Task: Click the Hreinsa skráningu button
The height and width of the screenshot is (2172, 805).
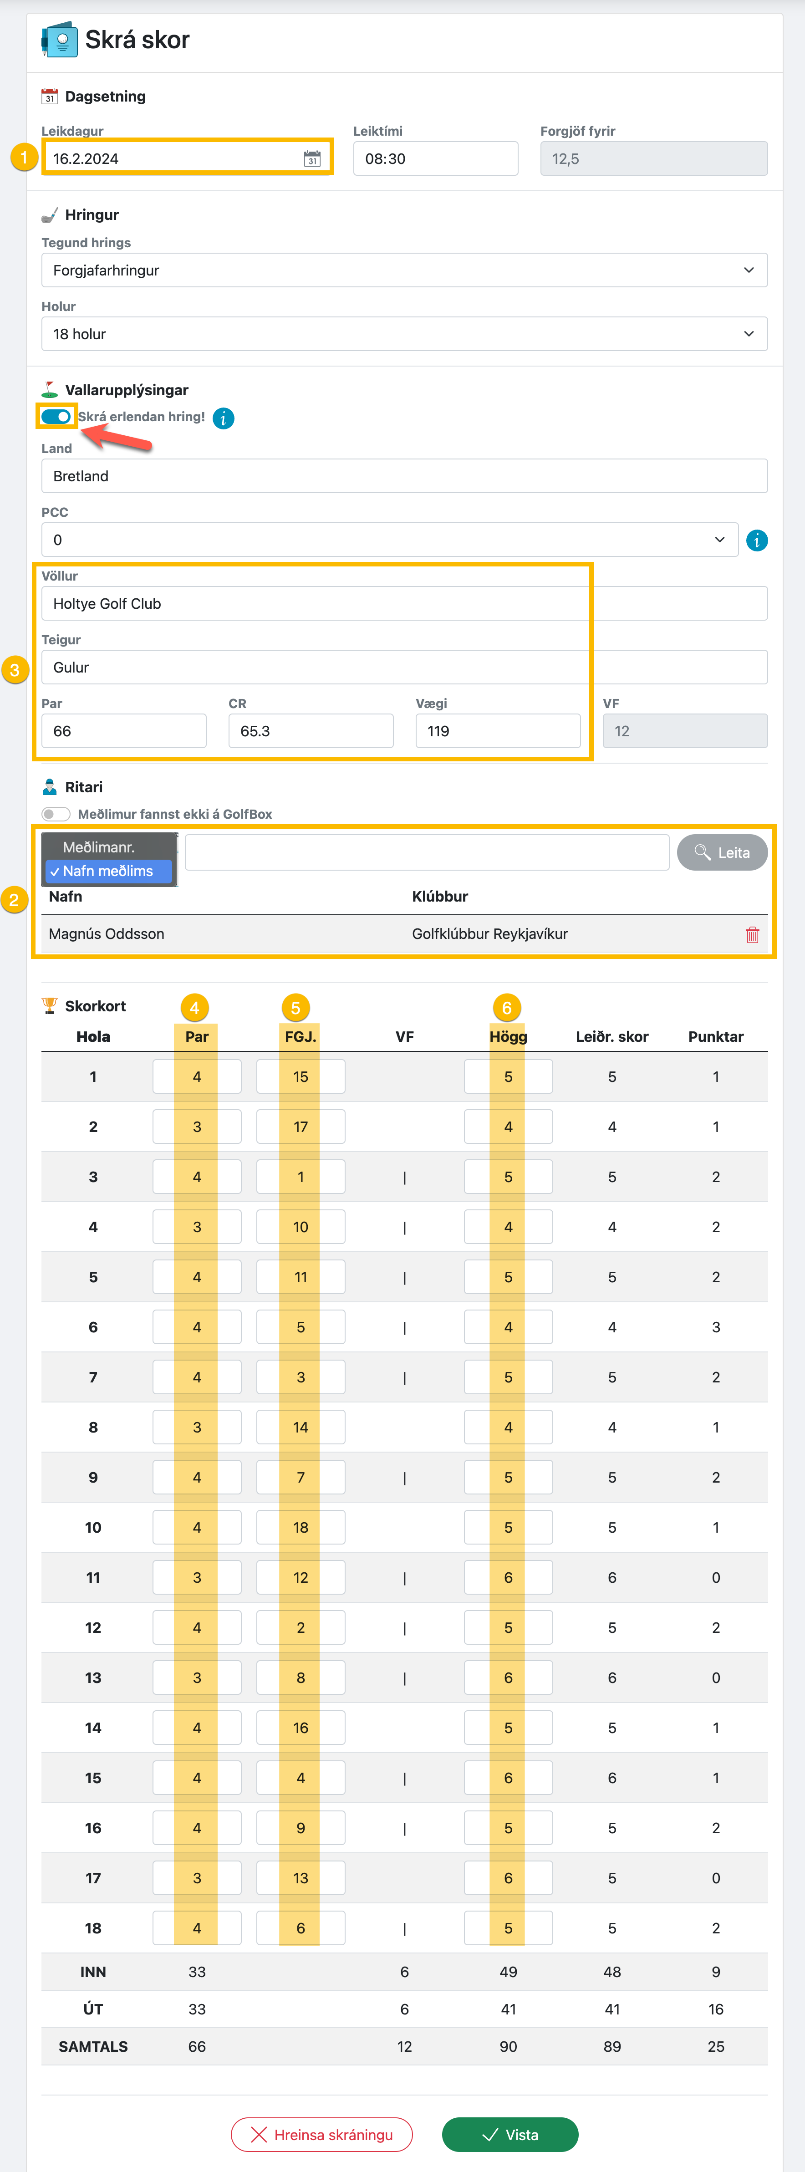Action: [x=321, y=2134]
